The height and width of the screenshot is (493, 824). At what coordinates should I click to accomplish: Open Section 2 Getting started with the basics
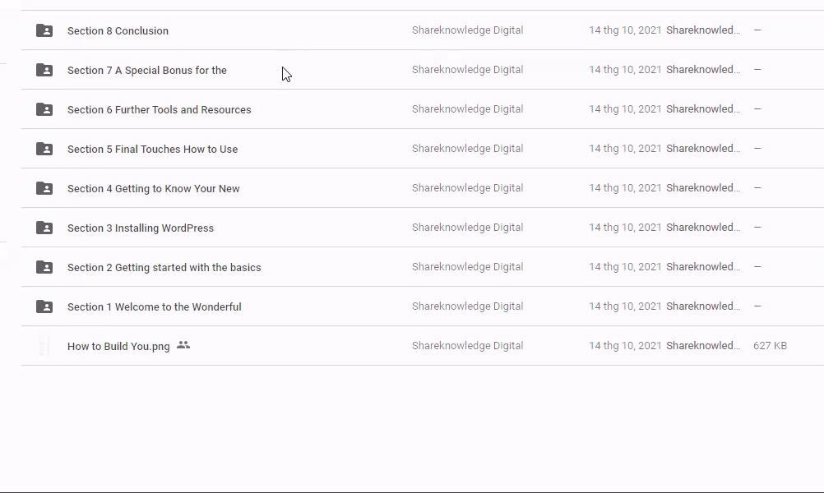point(164,268)
